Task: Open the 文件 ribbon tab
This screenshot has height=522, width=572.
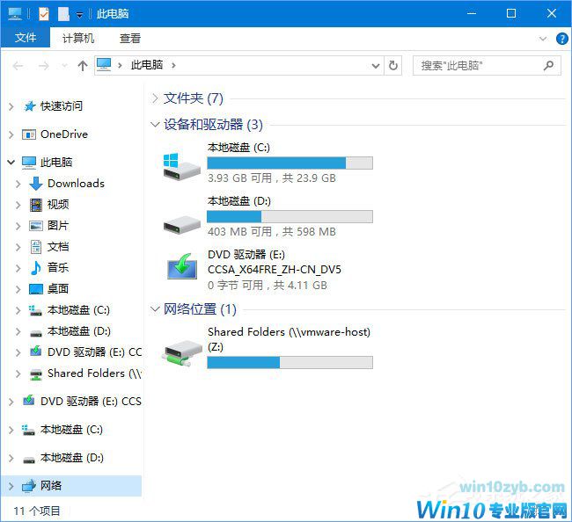Action: click(26, 38)
